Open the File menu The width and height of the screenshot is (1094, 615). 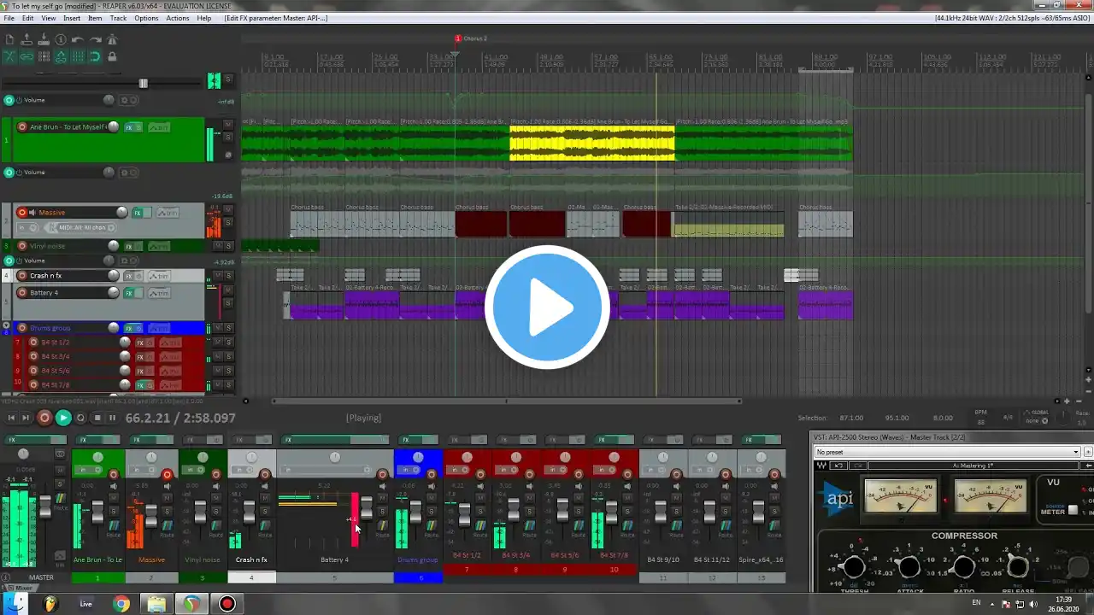9,18
